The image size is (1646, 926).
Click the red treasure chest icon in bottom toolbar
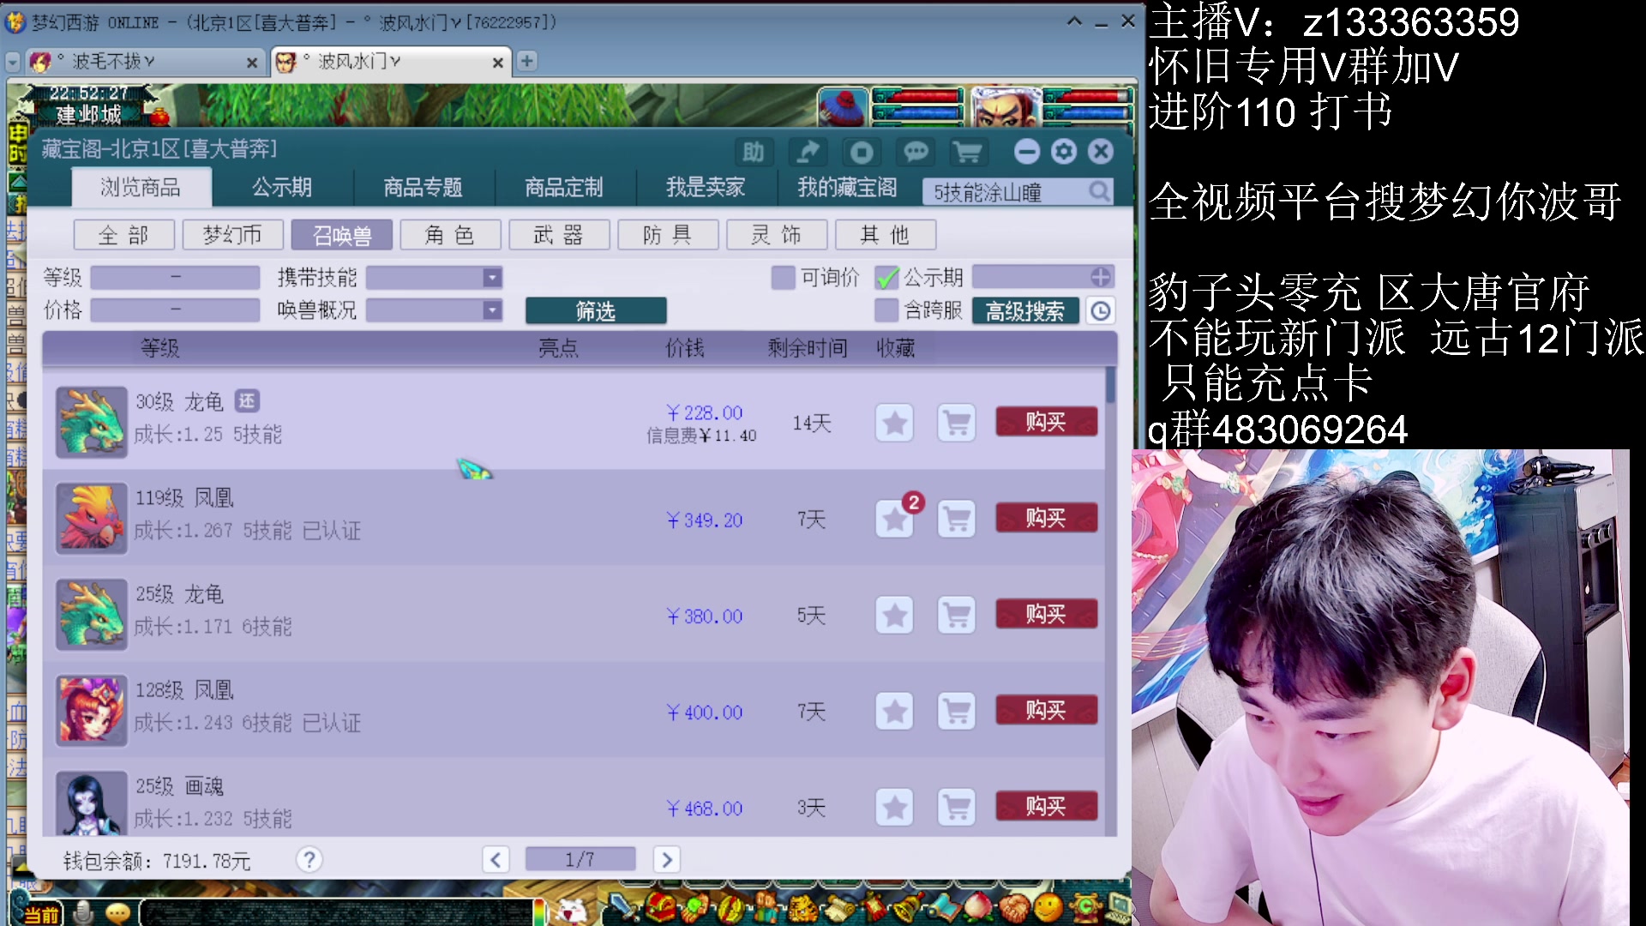point(660,907)
